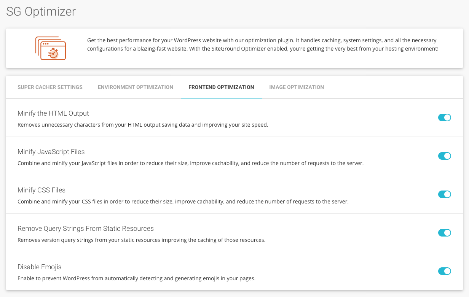
Task: Click the Disable Emojis heading
Action: click(40, 267)
